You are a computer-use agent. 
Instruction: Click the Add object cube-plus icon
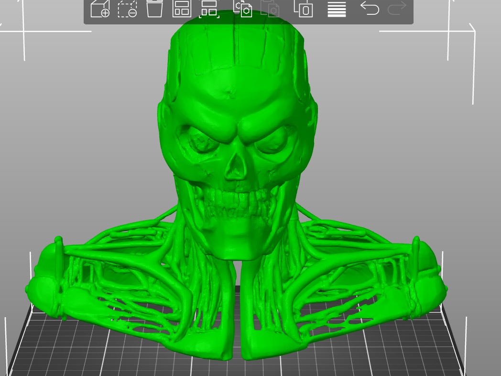(x=100, y=9)
